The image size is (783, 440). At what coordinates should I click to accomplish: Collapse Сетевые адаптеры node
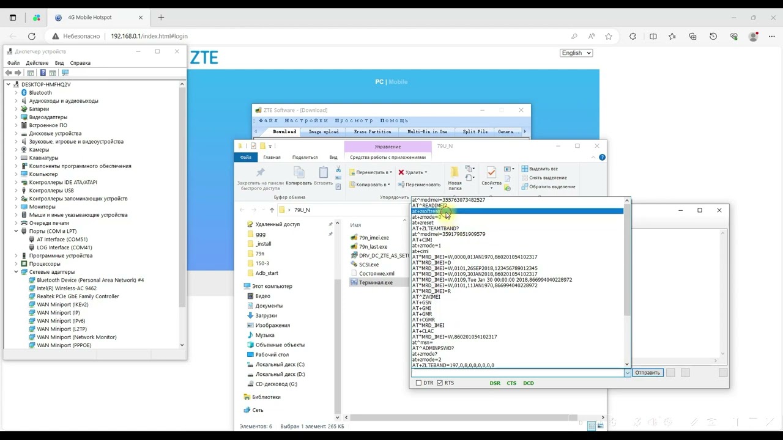(x=17, y=272)
